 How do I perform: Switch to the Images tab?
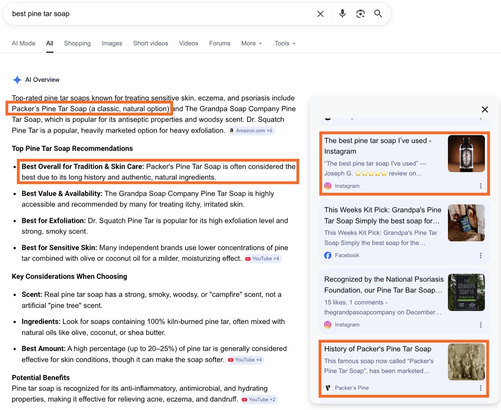click(x=112, y=43)
